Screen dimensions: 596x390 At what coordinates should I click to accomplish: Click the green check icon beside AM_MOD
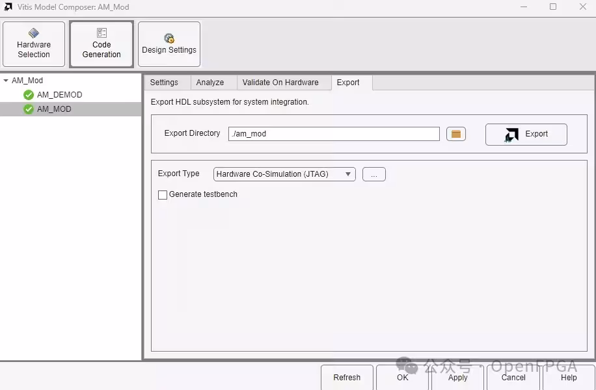coord(29,109)
